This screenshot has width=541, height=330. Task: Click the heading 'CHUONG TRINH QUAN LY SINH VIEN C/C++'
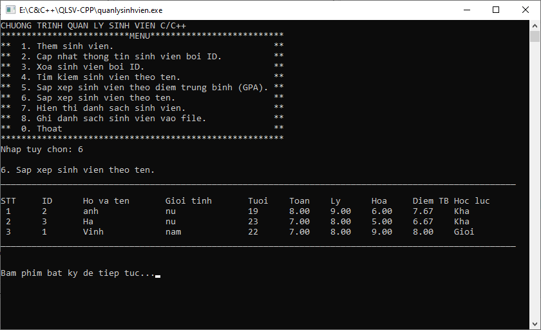93,26
